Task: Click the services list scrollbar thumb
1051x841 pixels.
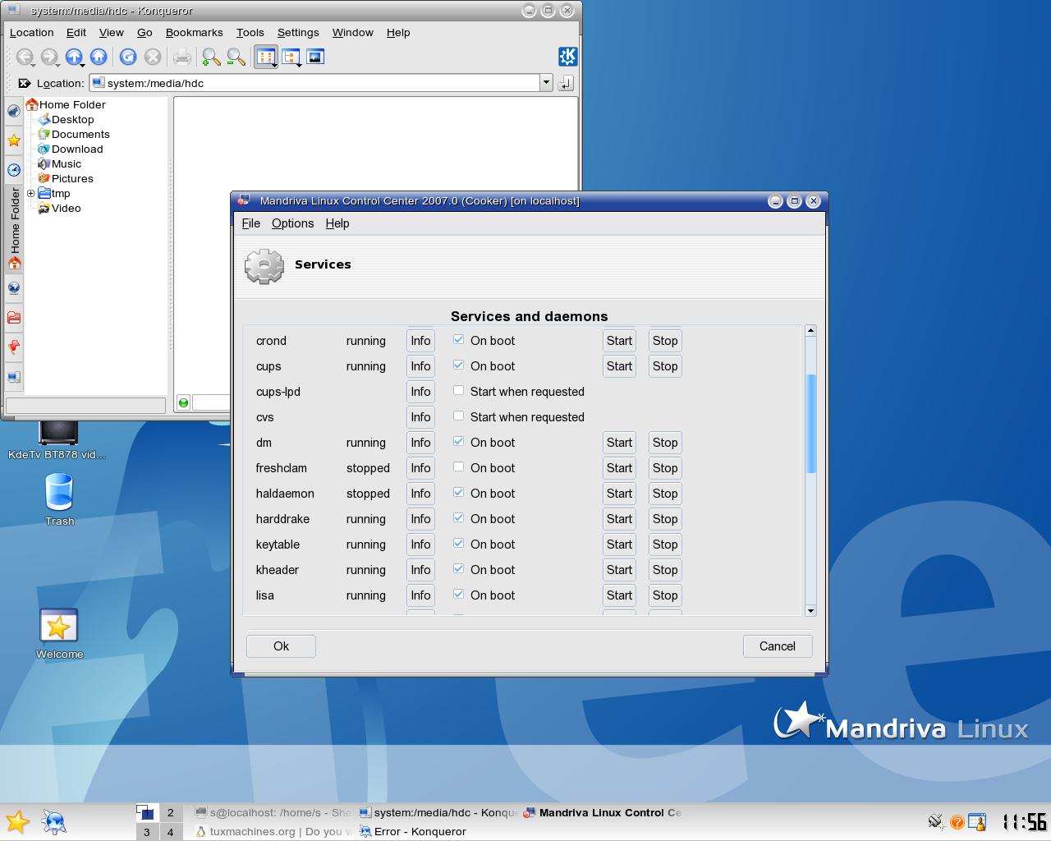Action: pyautogui.click(x=811, y=424)
